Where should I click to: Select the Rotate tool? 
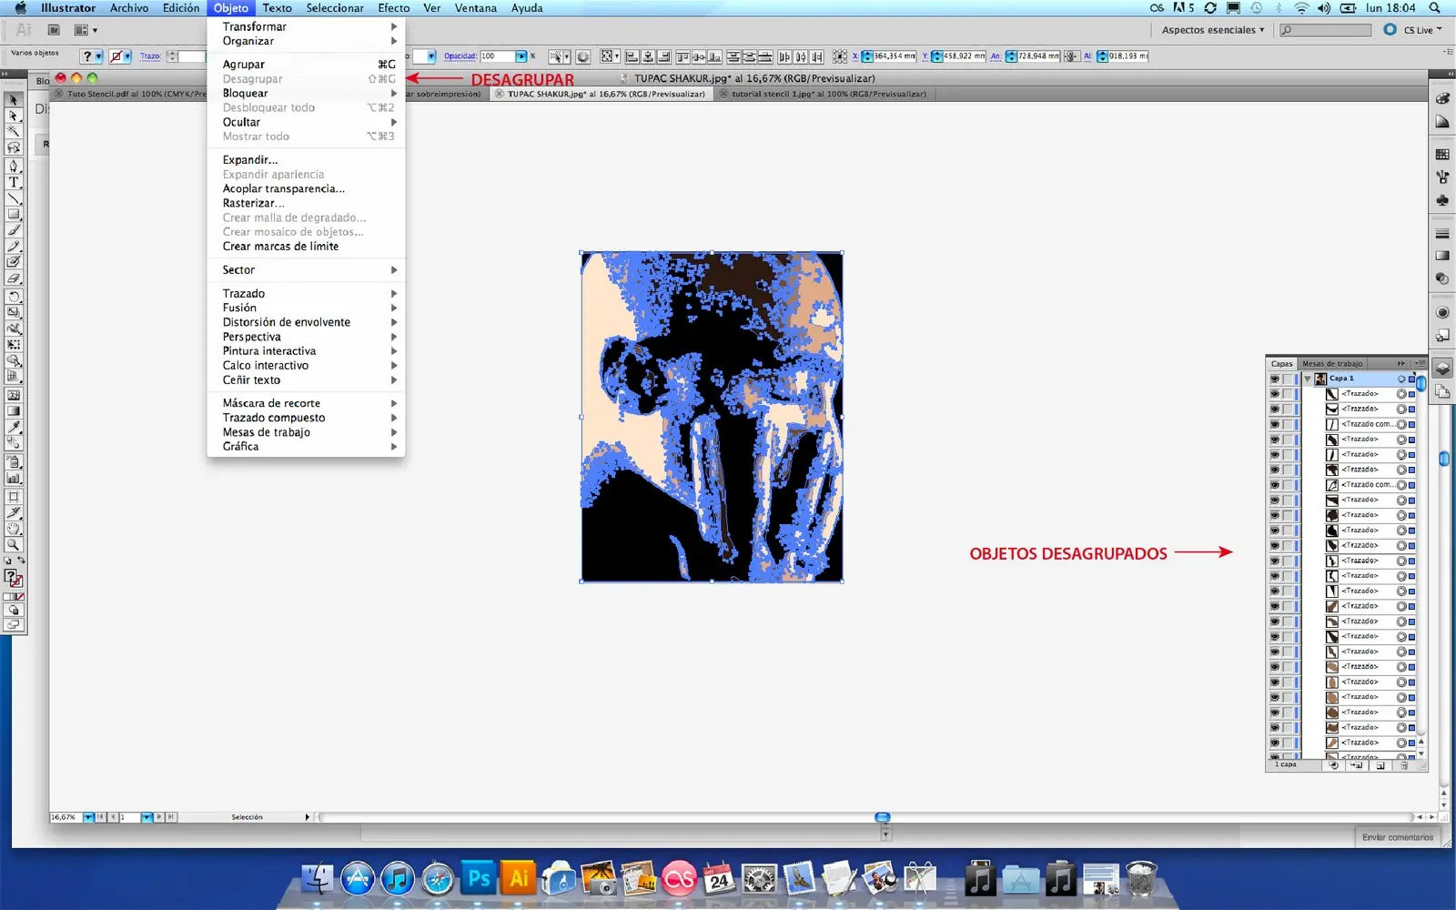13,297
